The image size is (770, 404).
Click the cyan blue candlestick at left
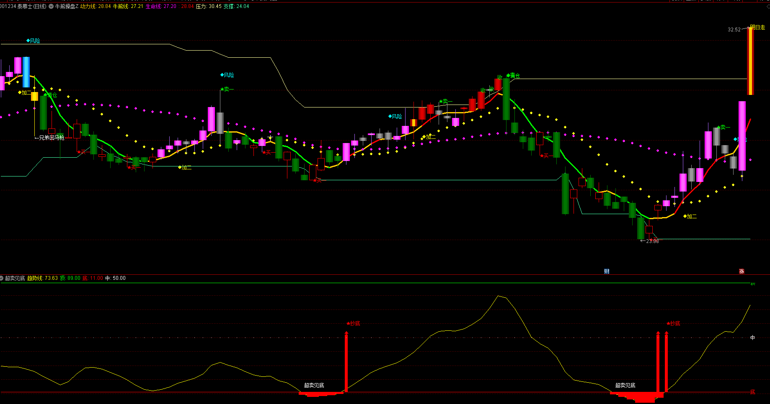26,72
